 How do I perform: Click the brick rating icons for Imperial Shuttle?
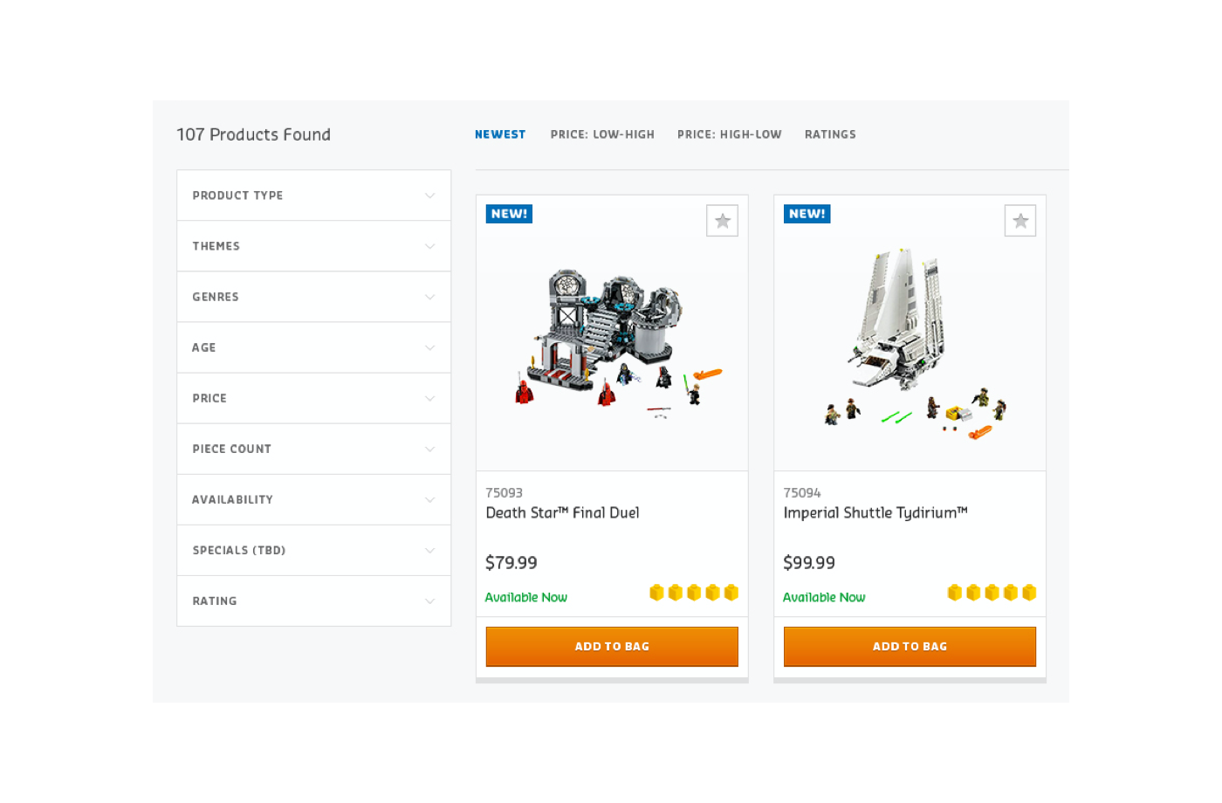[992, 593]
